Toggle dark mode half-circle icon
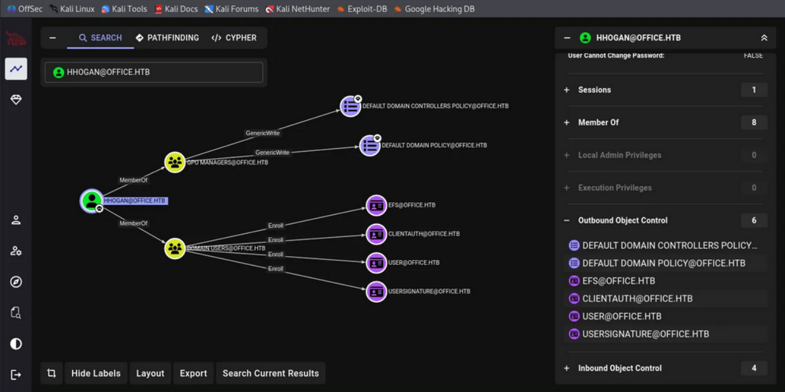785x392 pixels. 16,344
